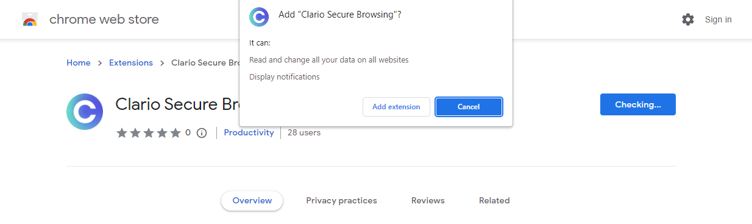
Task: Select the Overview tab
Action: (252, 200)
